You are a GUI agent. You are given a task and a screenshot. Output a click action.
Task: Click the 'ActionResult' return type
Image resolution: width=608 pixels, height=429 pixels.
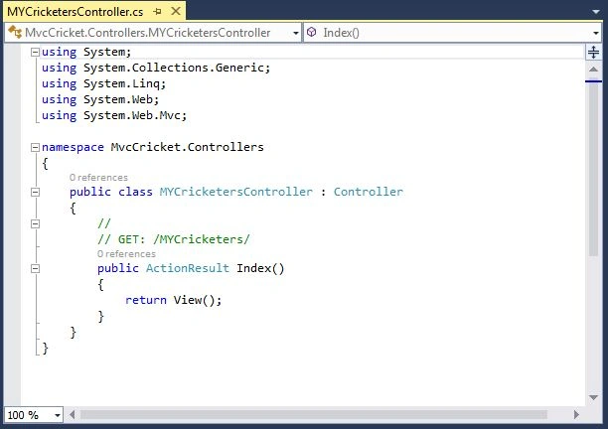point(188,268)
